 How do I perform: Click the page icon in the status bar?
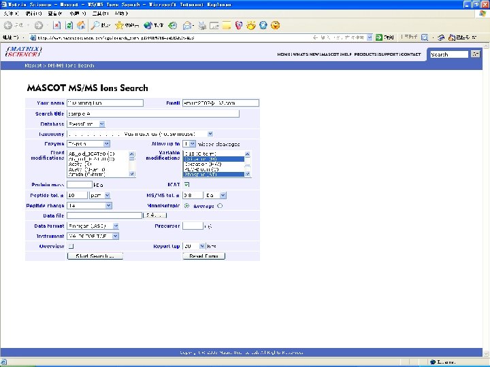[4, 362]
